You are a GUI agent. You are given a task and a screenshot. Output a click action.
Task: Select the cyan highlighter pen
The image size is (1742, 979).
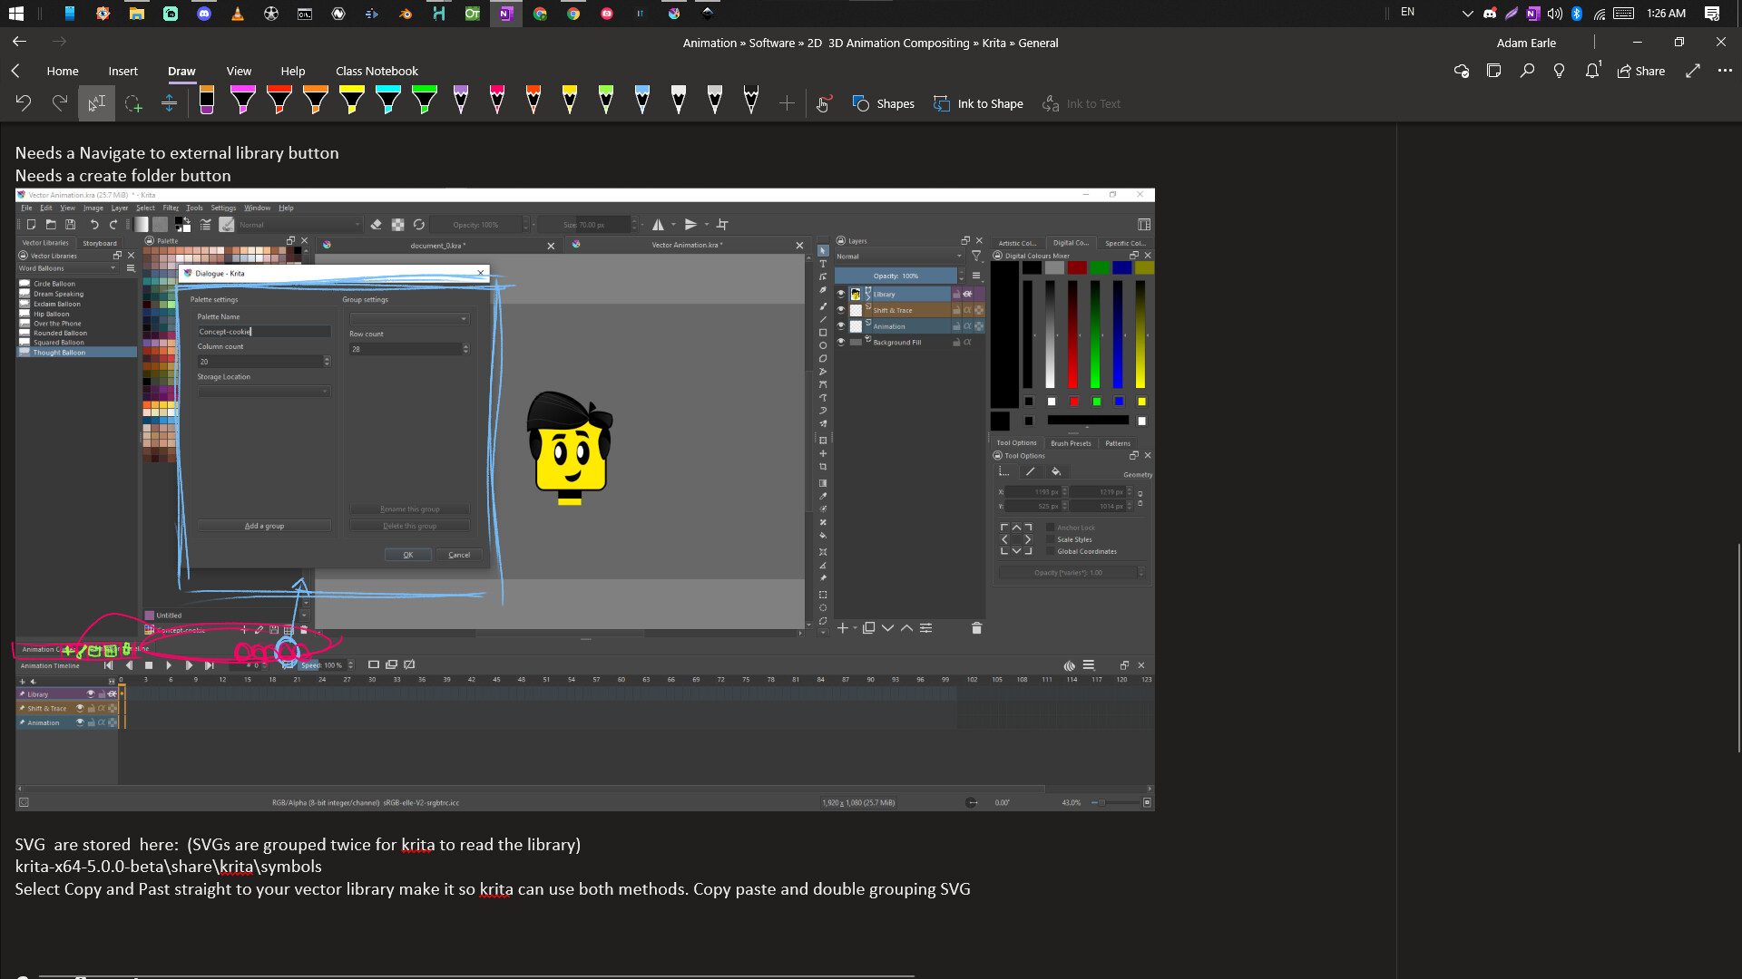pos(387,100)
